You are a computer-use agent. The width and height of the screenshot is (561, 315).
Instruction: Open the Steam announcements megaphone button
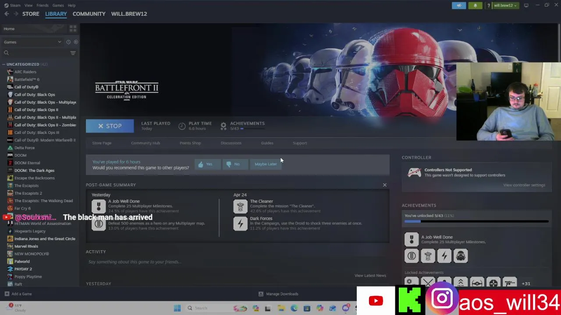click(459, 5)
